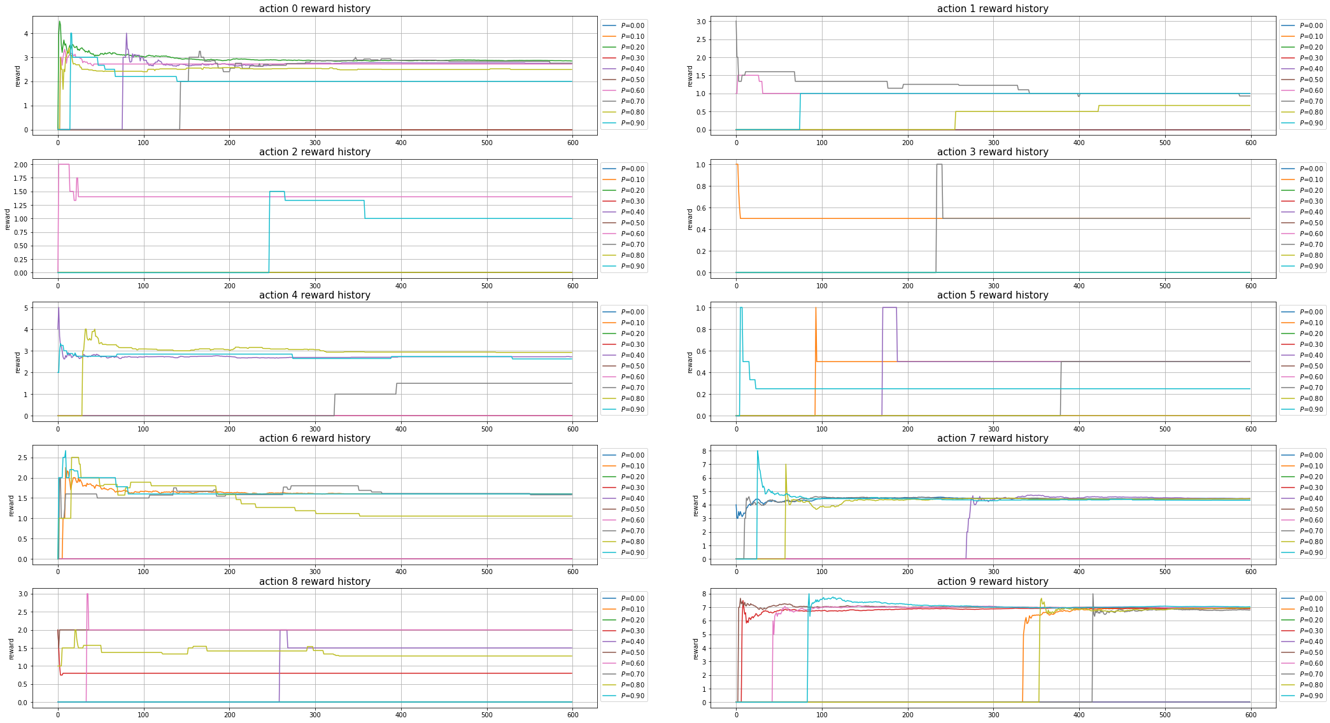The width and height of the screenshot is (1330, 723).
Task: Click P=0.10 legend line swatch in action 3 plot
Action: click(1287, 179)
